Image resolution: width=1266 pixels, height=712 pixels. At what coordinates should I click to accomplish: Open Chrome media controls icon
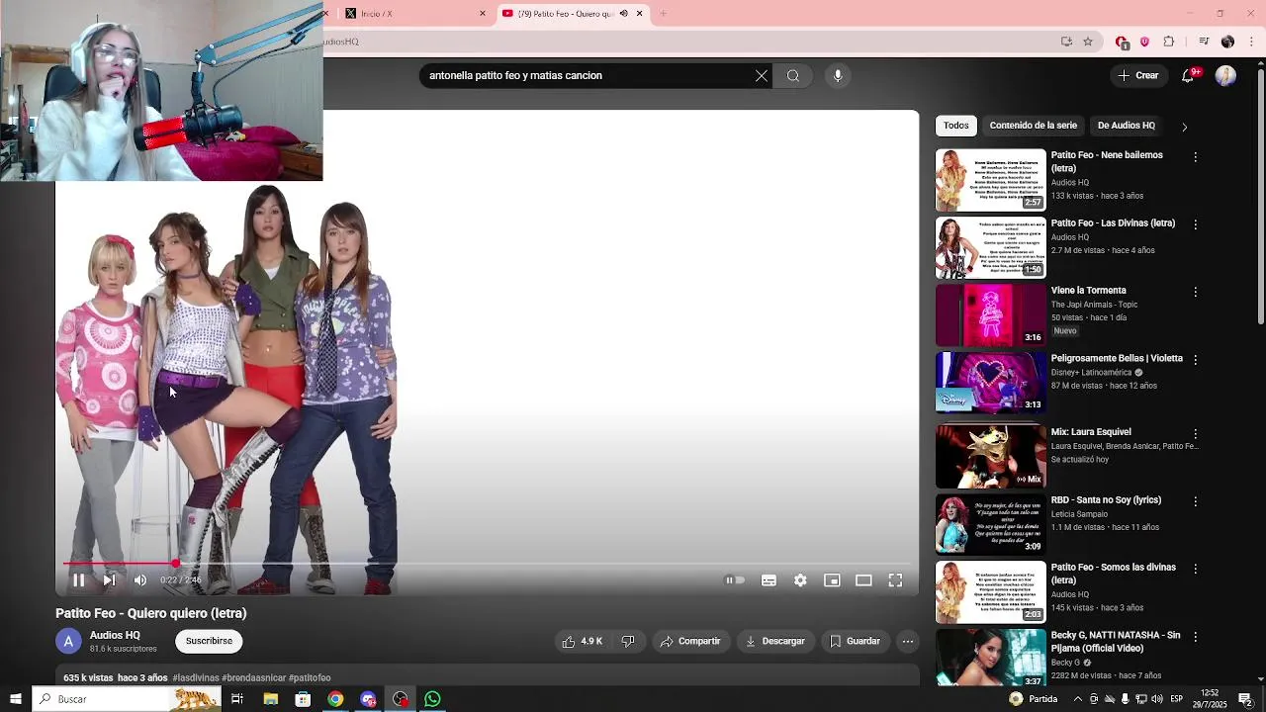pyautogui.click(x=1204, y=42)
